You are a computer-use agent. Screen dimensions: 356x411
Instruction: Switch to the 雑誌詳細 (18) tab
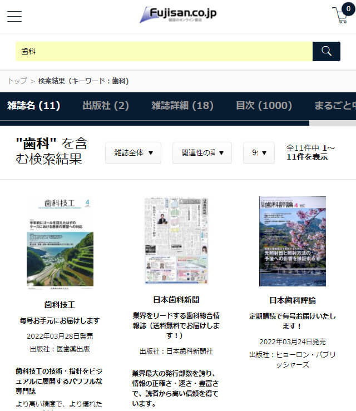point(182,106)
